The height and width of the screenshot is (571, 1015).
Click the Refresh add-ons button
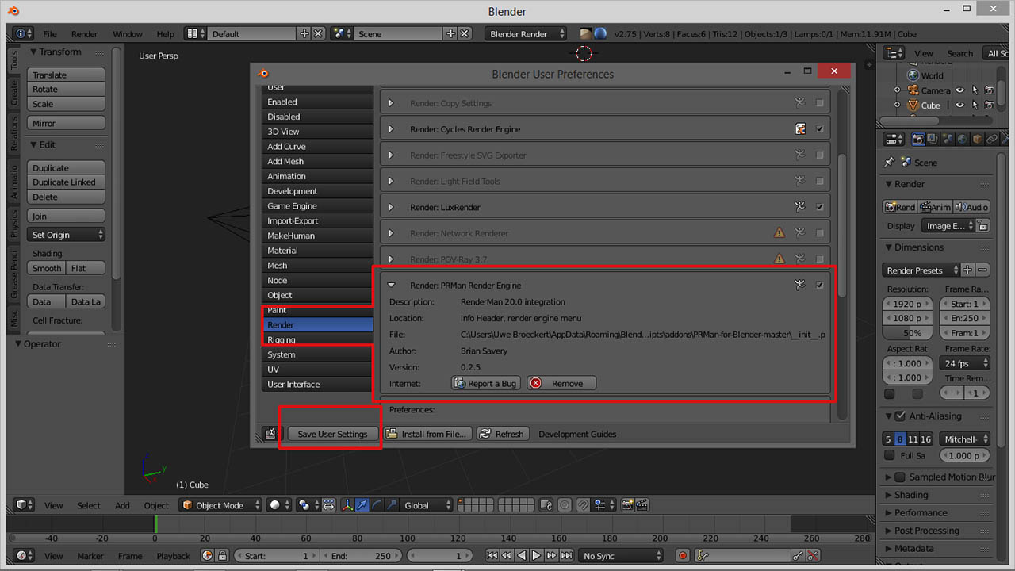coord(501,434)
